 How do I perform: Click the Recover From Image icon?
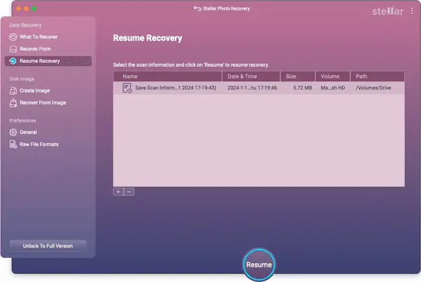(x=13, y=102)
